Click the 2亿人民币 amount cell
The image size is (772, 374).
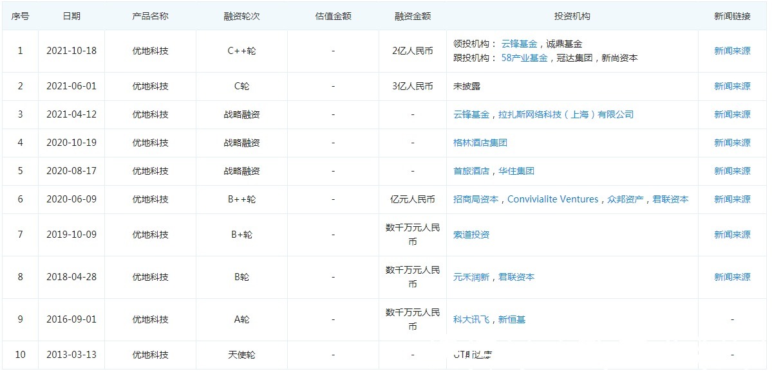click(413, 51)
